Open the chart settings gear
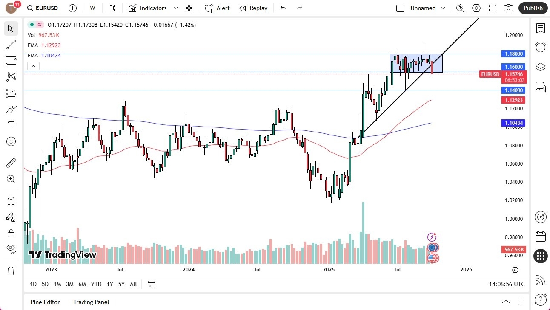The width and height of the screenshot is (550, 310). pos(476,8)
